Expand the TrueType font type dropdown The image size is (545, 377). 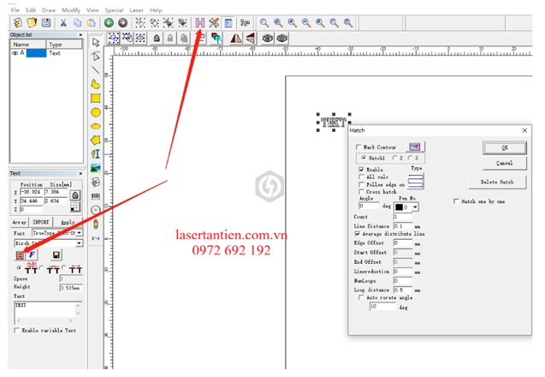coord(79,232)
